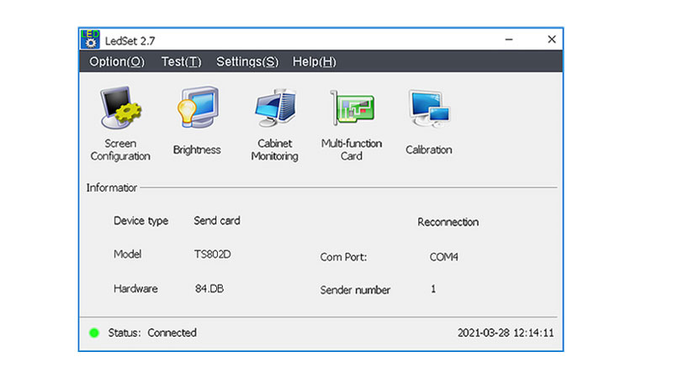Image resolution: width=673 pixels, height=378 pixels.
Task: Open the Brightness settings icon
Action: pos(197,120)
